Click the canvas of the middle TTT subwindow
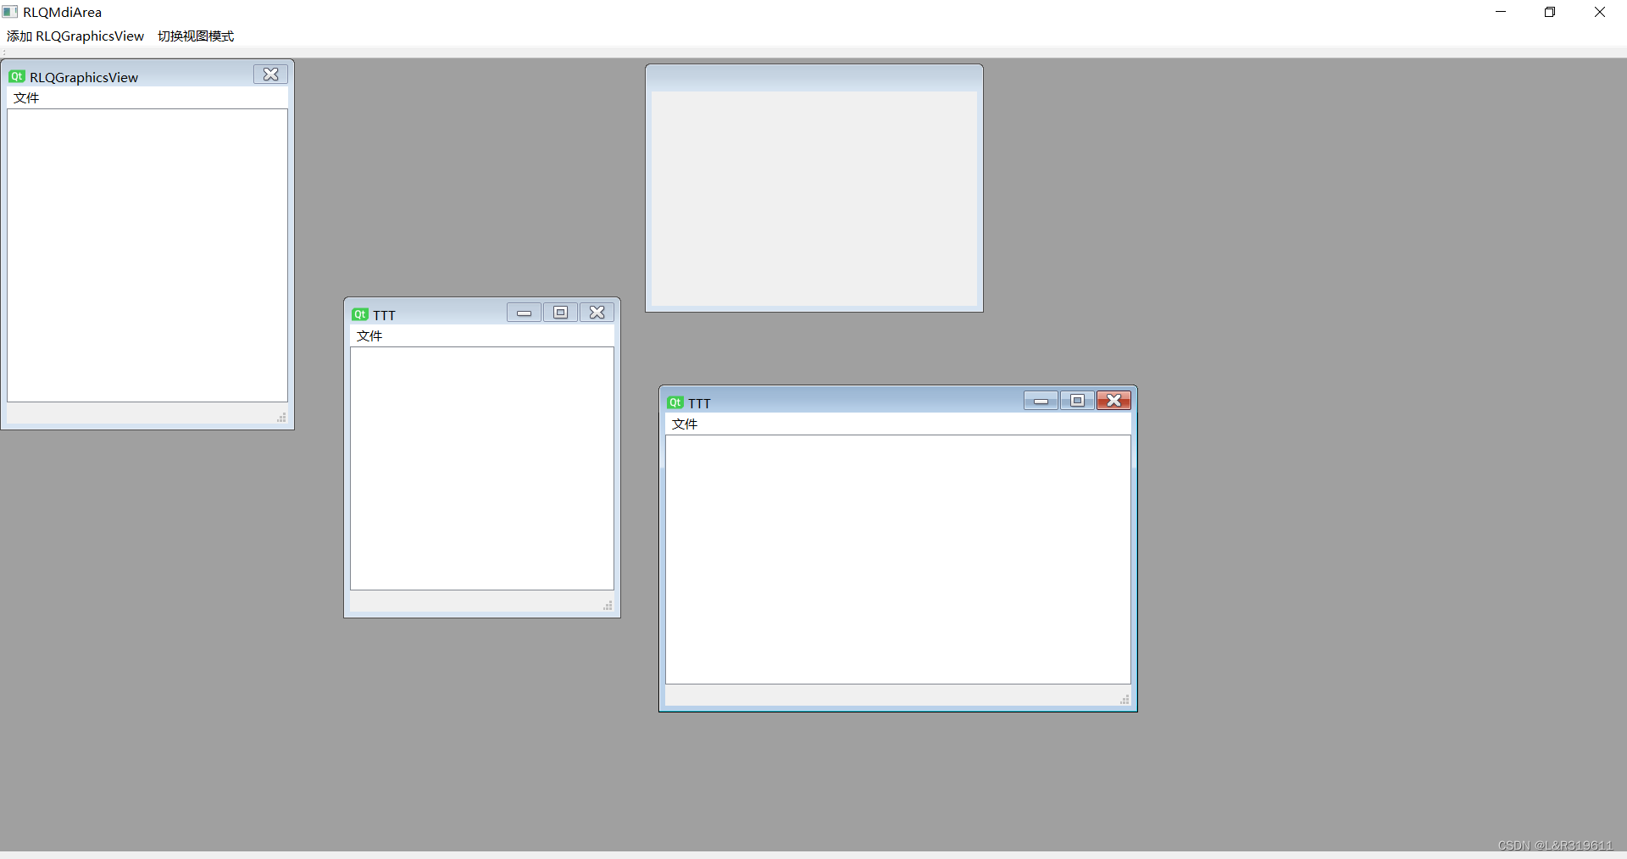Screen dimensions: 1627x859 (482, 468)
